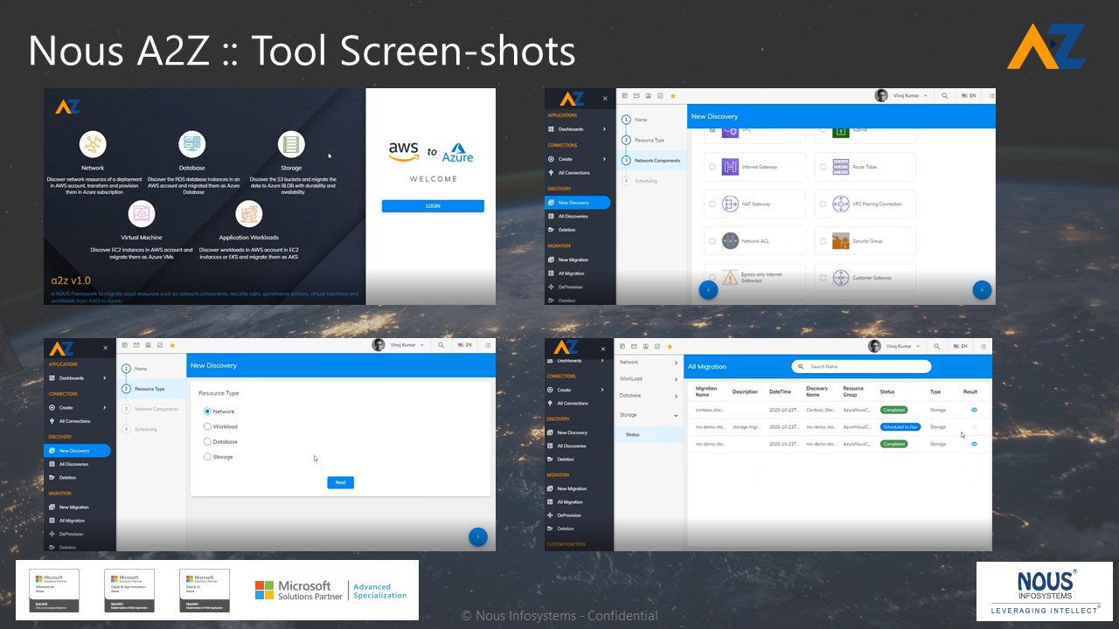
Task: Click the NAT Gateway icon
Action: [730, 204]
